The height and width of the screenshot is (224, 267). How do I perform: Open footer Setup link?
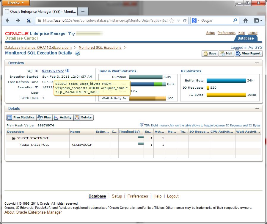(117, 196)
